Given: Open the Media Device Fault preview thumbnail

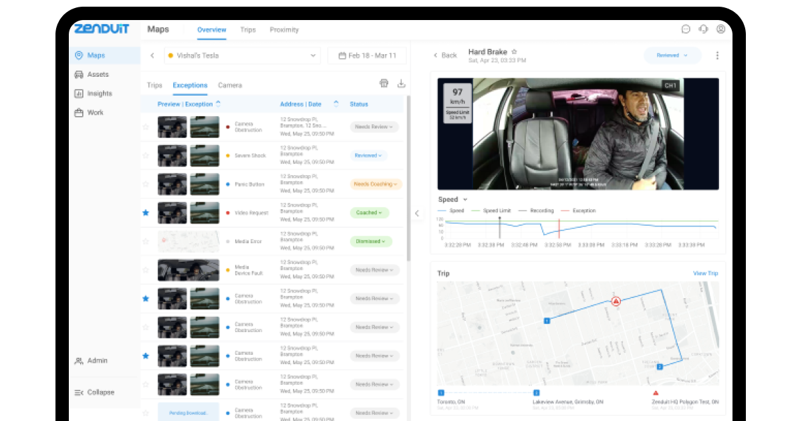Looking at the screenshot, I should pos(188,270).
